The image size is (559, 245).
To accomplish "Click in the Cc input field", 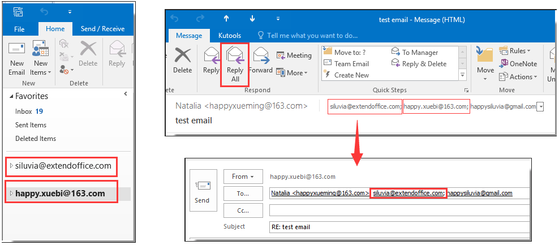I will click(399, 210).
